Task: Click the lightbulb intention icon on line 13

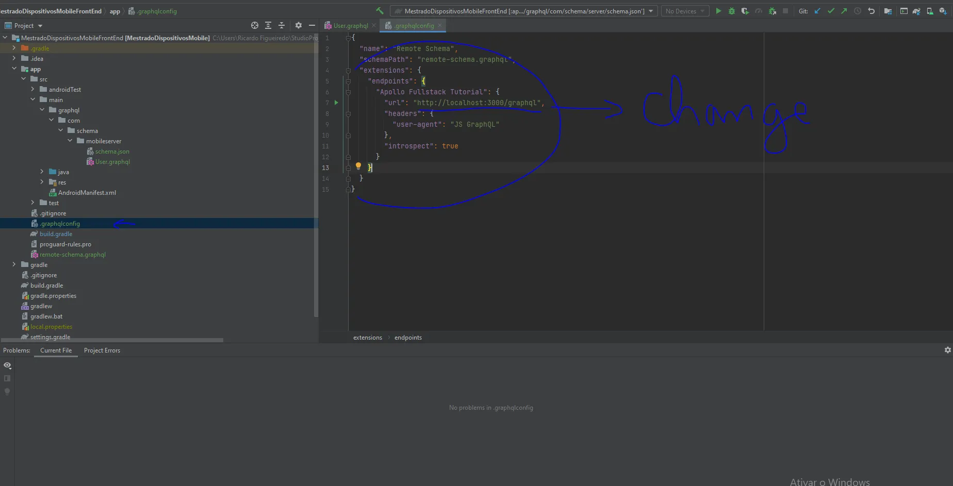Action: 358,166
